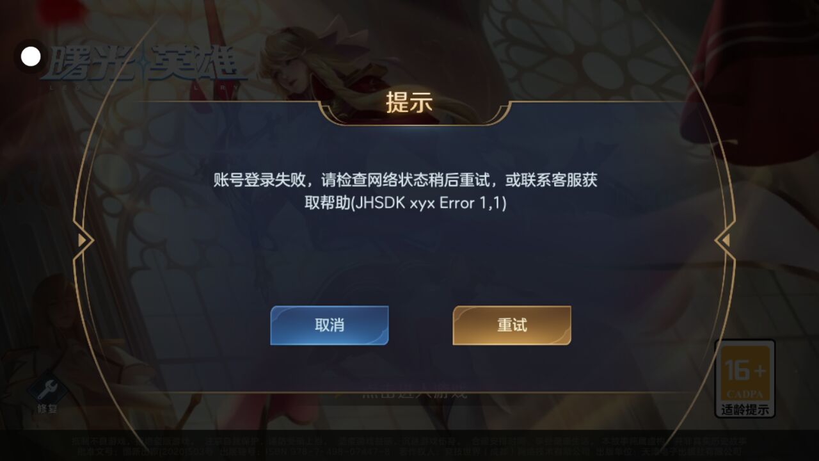
Task: Select the JHSDK xyx Error 1,1 code text
Action: (430, 204)
